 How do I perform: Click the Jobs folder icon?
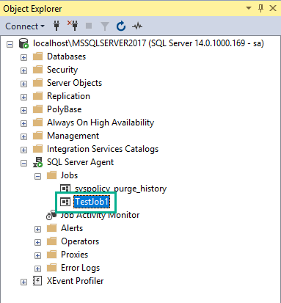51,175
